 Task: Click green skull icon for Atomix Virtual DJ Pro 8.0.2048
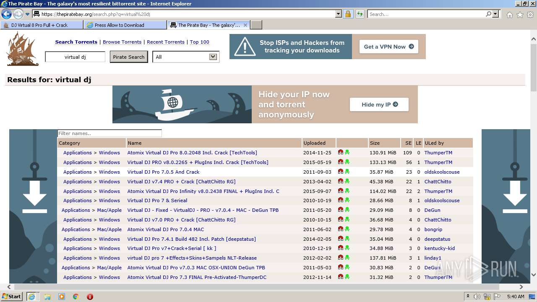[347, 152]
